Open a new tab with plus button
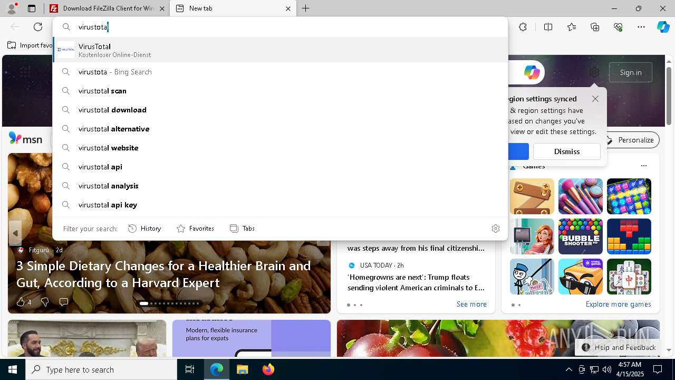Viewport: 675px width, 380px height. (x=306, y=8)
